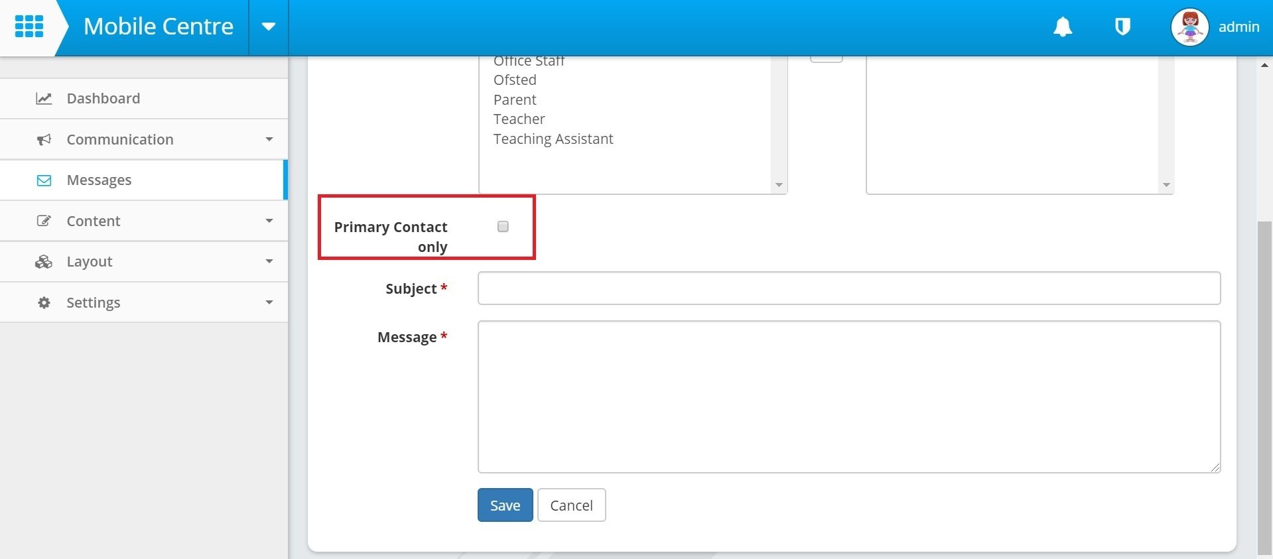Open the Dashboard menu item
Image resolution: width=1273 pixels, height=559 pixels.
coord(144,99)
